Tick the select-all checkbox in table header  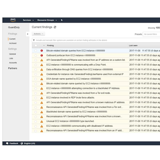(x=36, y=45)
